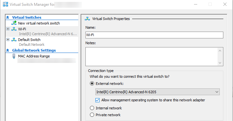This screenshot has height=121, width=233.
Task: Click the Default Switch network icon
Action: (14, 40)
